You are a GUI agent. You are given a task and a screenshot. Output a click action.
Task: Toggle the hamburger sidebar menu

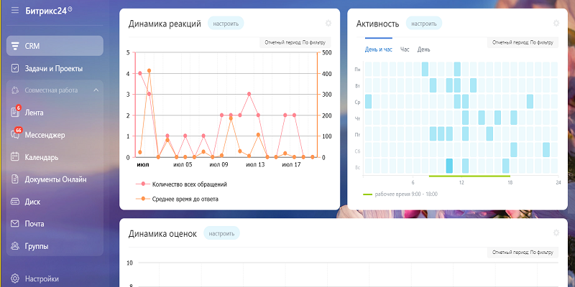14,10
